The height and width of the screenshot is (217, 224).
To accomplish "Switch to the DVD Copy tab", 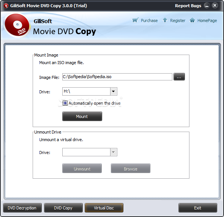I will (63, 208).
